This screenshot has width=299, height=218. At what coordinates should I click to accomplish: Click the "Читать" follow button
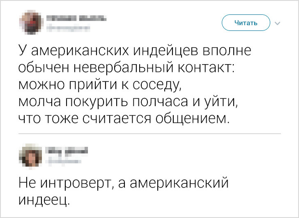click(x=246, y=23)
